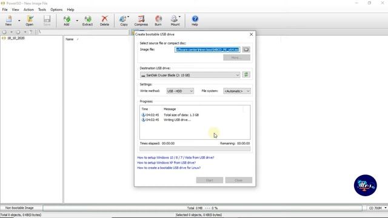
Task: Click 'Remaining: 00:00:00' label
Action: 235,144
